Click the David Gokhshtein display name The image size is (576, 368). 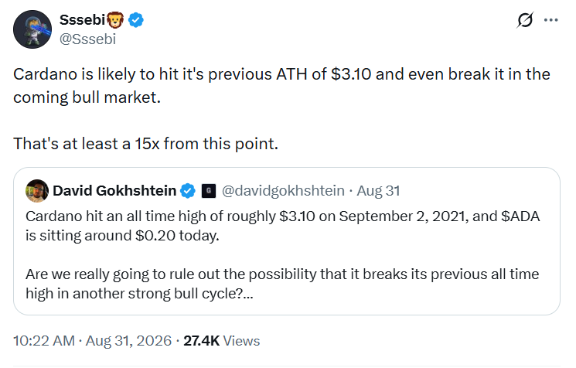(x=114, y=191)
